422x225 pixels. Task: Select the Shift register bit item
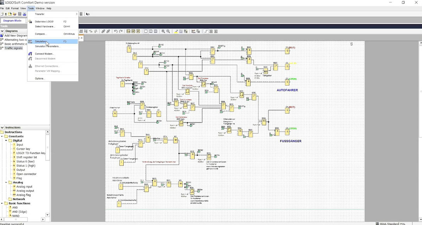point(26,157)
